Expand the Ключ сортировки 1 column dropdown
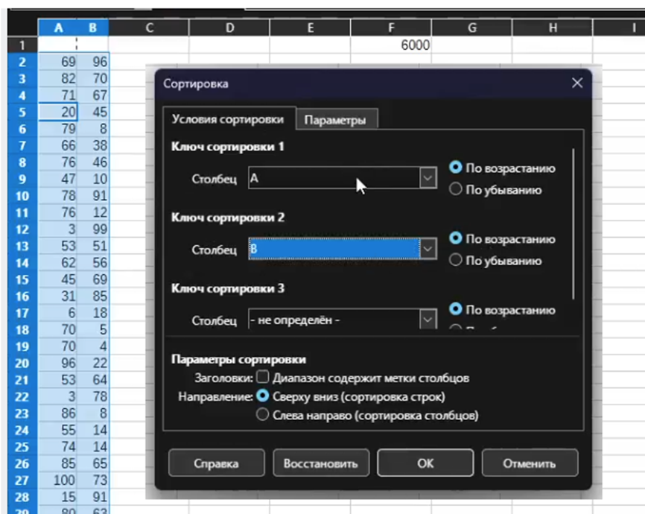Viewport: 645px width, 514px height. click(x=427, y=179)
